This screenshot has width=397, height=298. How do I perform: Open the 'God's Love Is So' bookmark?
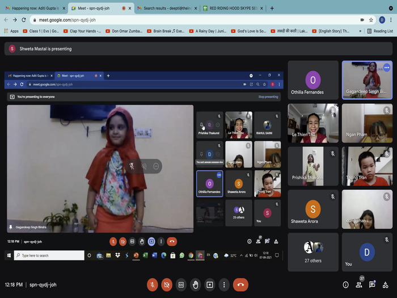(248, 31)
